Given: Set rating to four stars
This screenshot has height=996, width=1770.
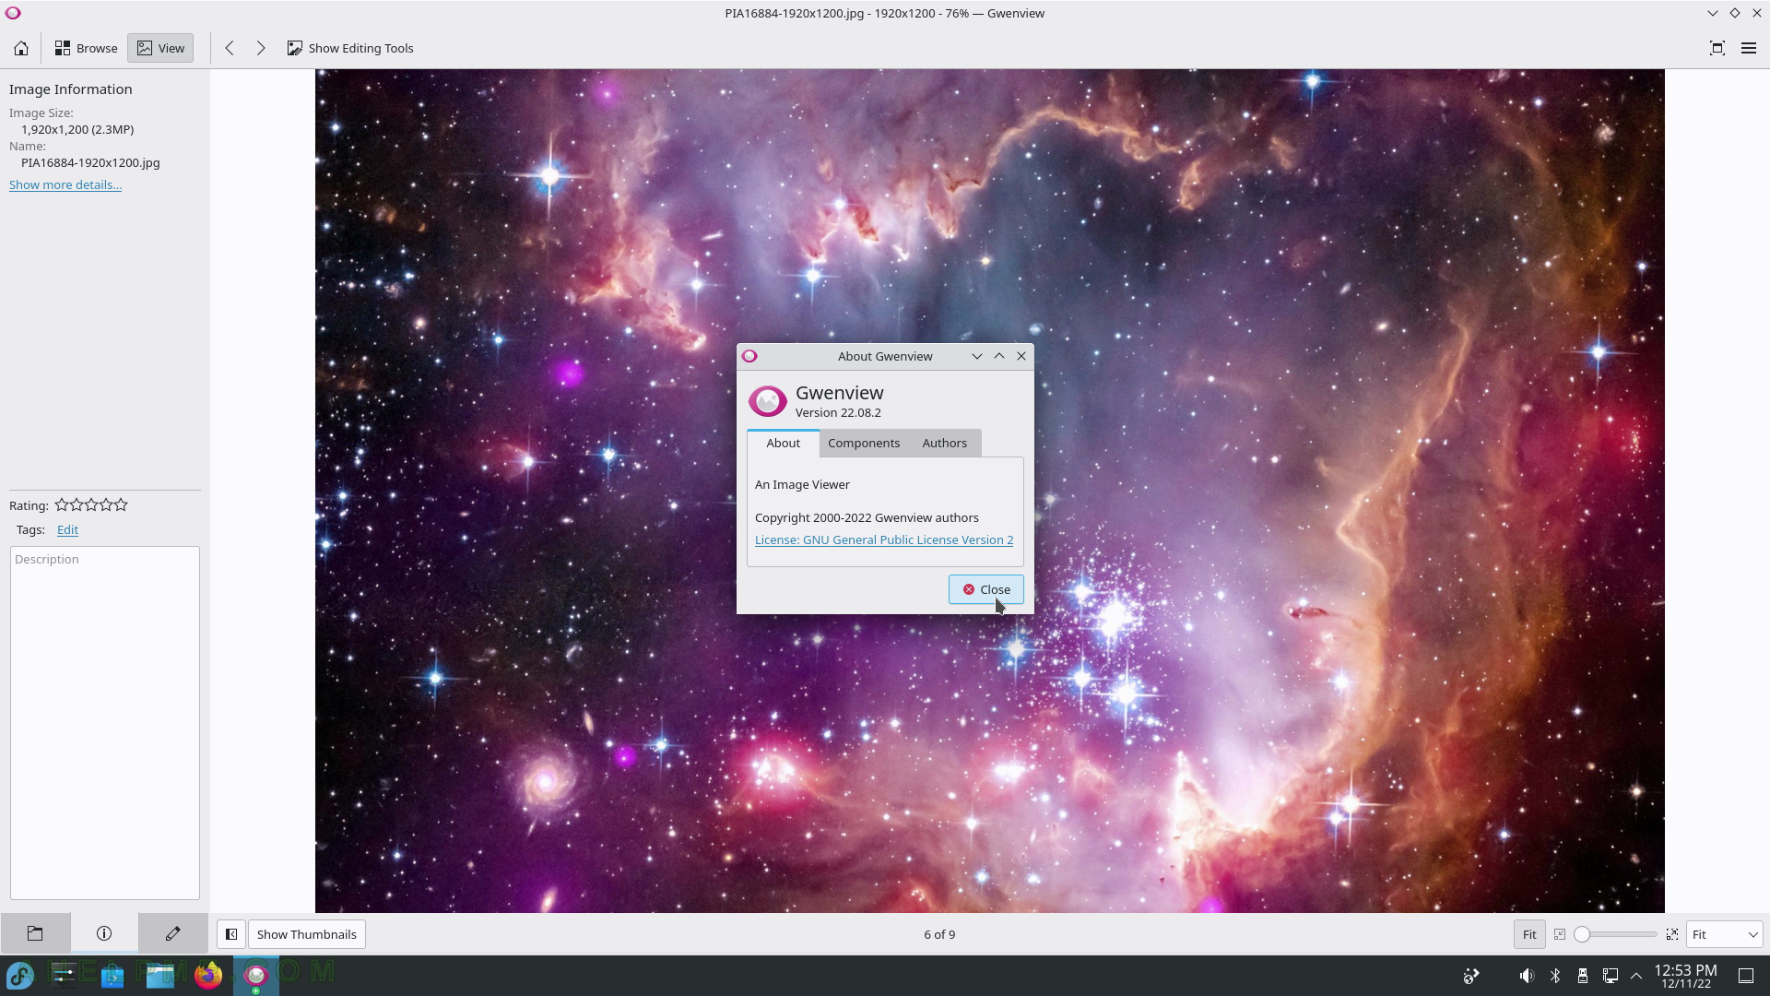Looking at the screenshot, I should click(x=106, y=504).
